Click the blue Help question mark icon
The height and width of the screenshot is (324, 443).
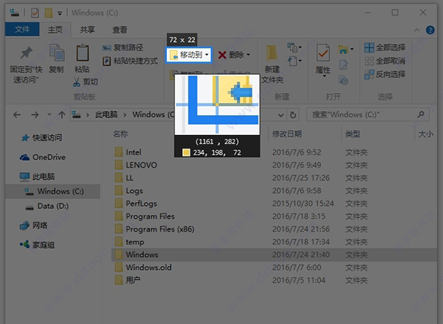430,30
